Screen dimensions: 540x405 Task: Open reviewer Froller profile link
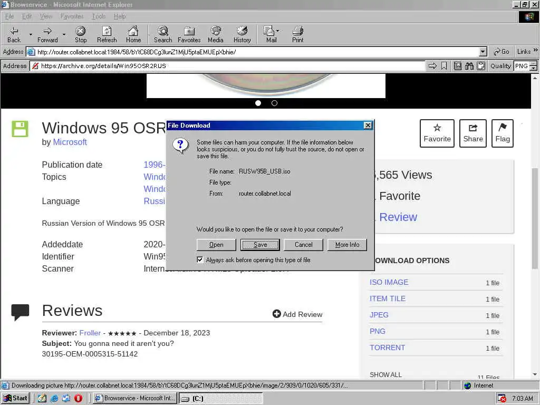point(90,333)
